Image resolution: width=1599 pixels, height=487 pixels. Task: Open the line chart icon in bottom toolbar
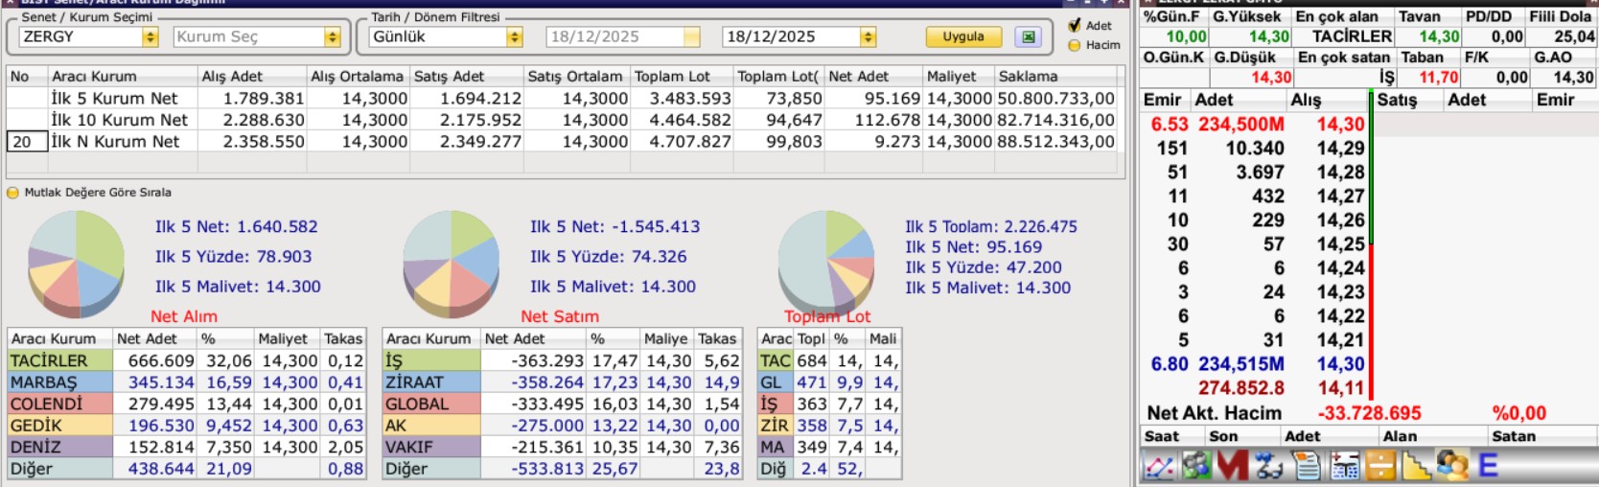(1159, 467)
